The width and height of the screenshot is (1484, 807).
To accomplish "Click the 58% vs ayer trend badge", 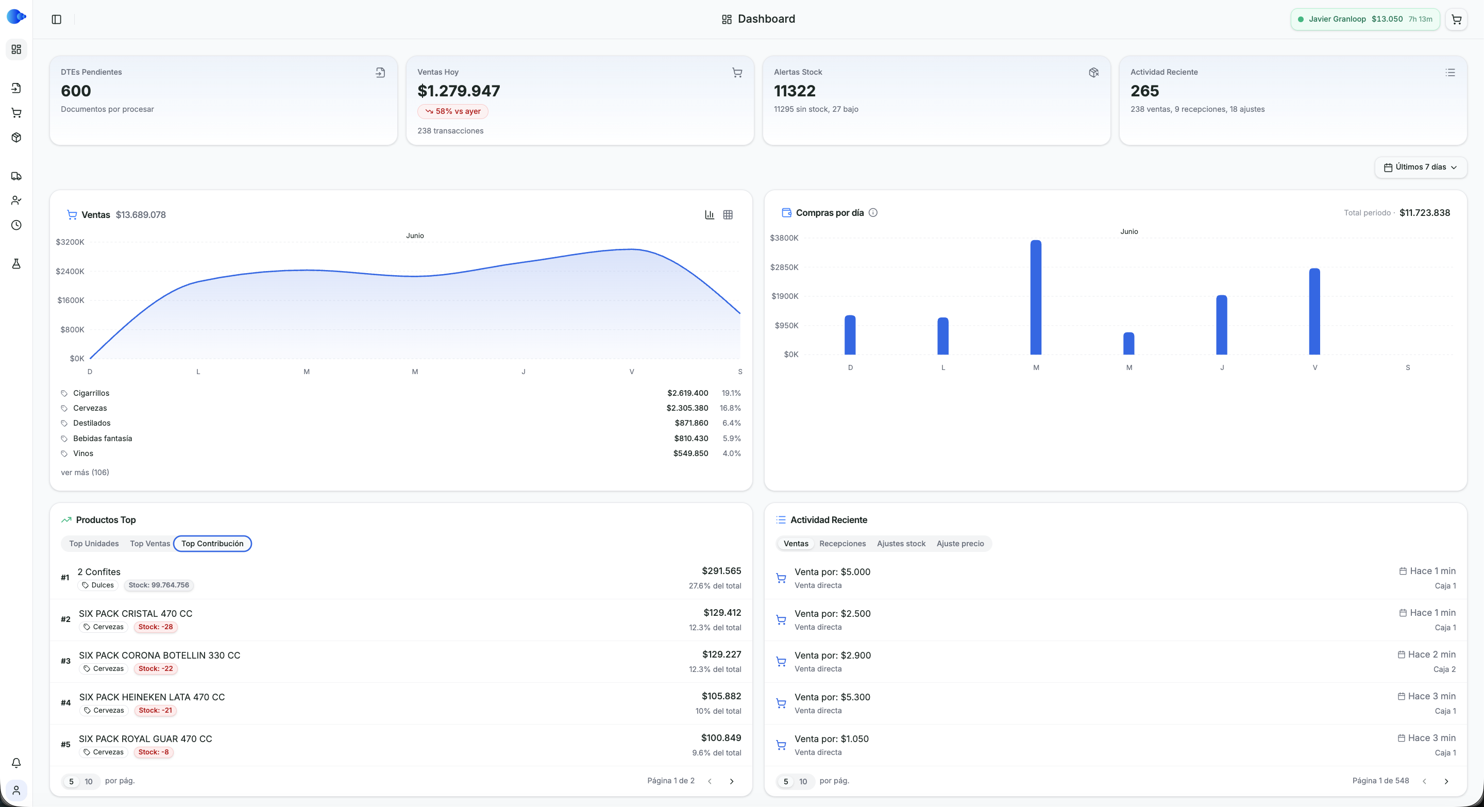I will (453, 112).
